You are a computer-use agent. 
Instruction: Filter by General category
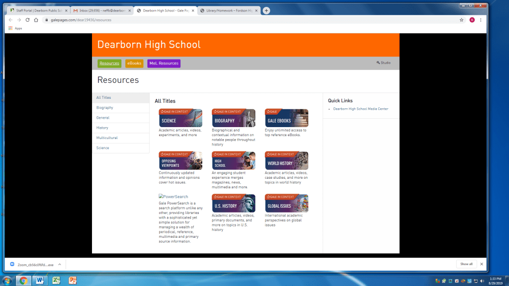pos(121,118)
